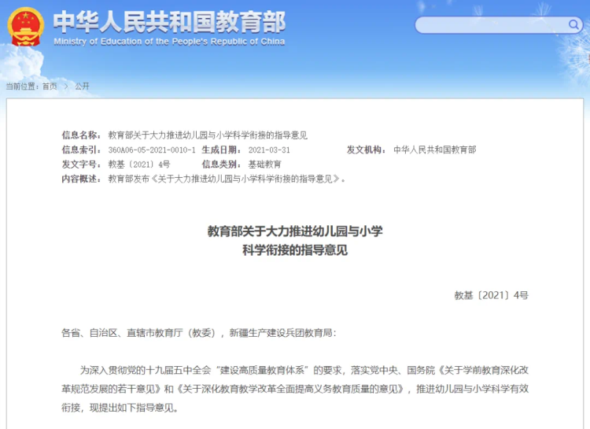Click the search magnifier icon

click(573, 25)
